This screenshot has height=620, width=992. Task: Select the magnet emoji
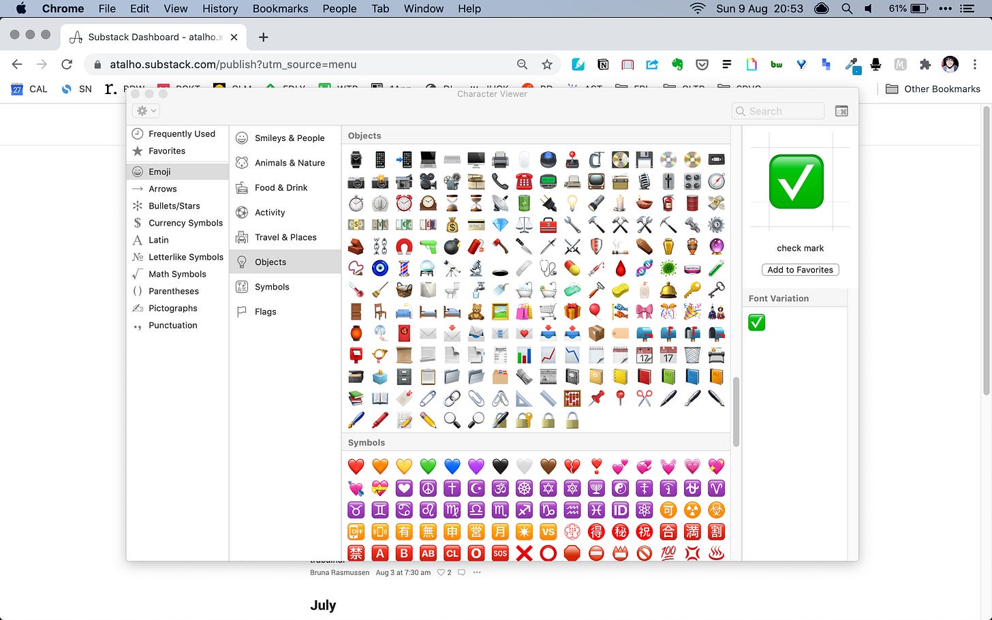click(404, 246)
